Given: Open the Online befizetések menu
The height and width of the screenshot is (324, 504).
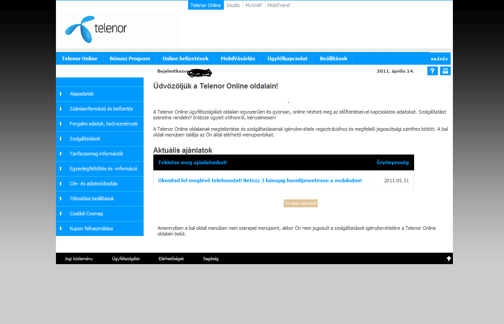Looking at the screenshot, I should 185,59.
